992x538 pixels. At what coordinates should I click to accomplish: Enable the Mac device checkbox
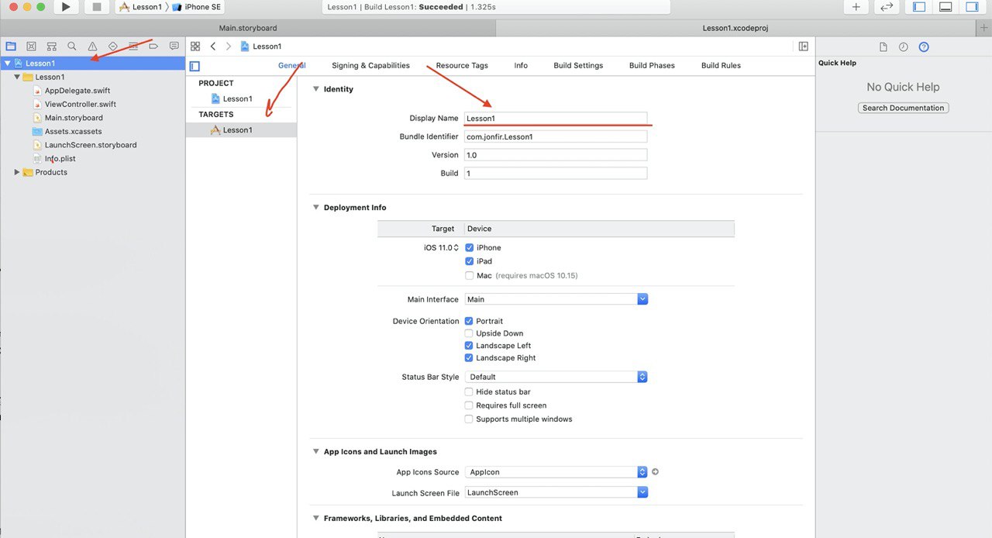click(x=470, y=275)
